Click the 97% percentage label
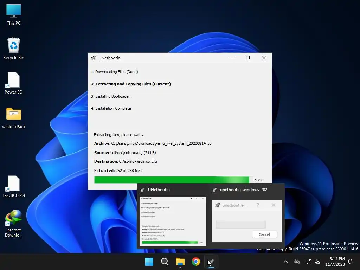This screenshot has width=360, height=270. click(259, 180)
